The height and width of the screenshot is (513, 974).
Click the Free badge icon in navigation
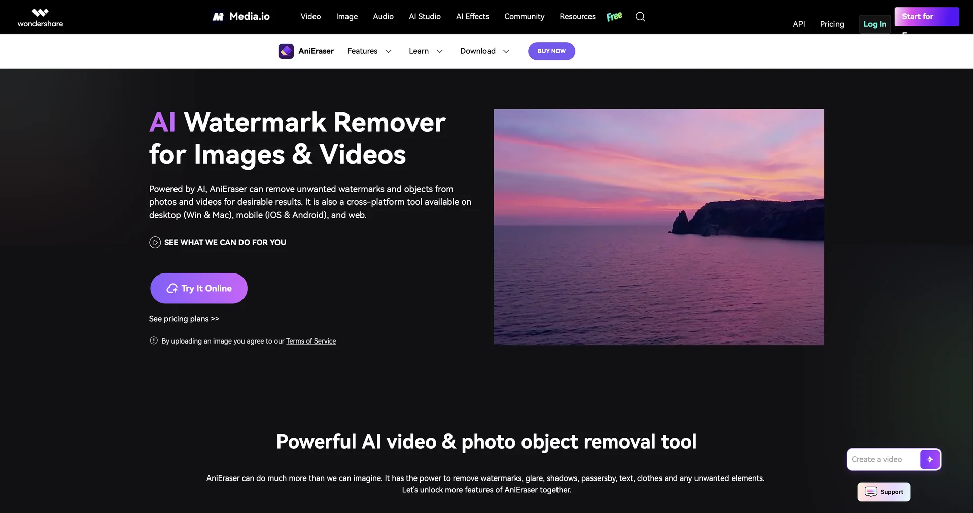[x=614, y=17]
